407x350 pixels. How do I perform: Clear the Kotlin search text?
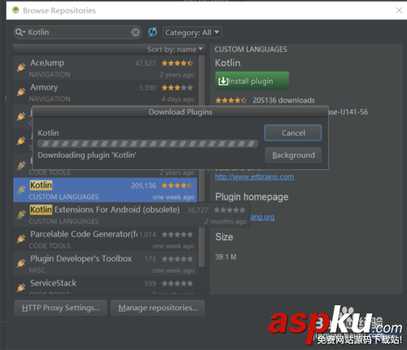135,33
